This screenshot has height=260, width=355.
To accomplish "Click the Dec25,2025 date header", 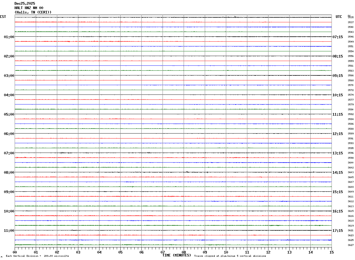I will [25, 4].
